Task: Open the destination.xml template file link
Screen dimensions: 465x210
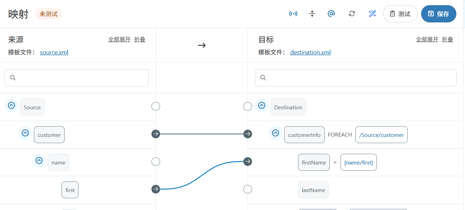Action: [x=310, y=52]
